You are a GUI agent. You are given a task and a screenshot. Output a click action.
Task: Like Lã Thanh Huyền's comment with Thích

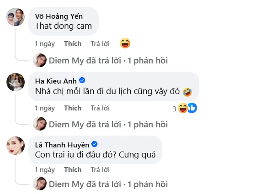click(x=73, y=170)
